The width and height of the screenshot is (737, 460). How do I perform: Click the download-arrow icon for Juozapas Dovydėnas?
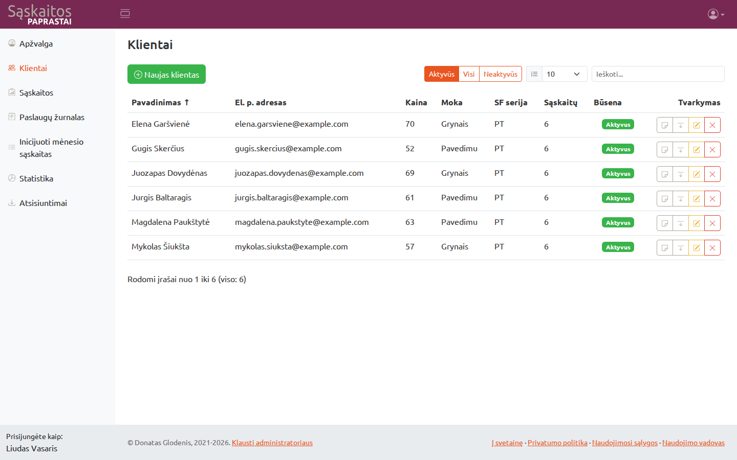(x=681, y=174)
